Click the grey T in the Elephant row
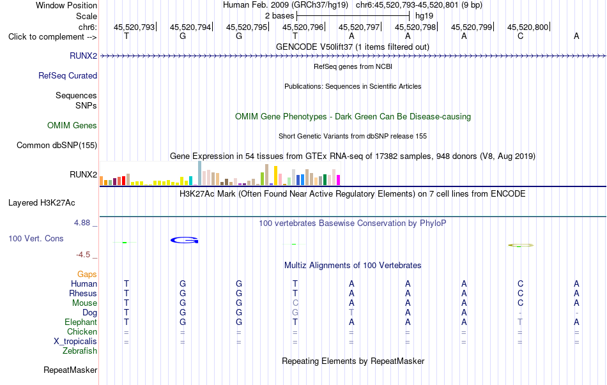The width and height of the screenshot is (607, 385). [x=520, y=322]
